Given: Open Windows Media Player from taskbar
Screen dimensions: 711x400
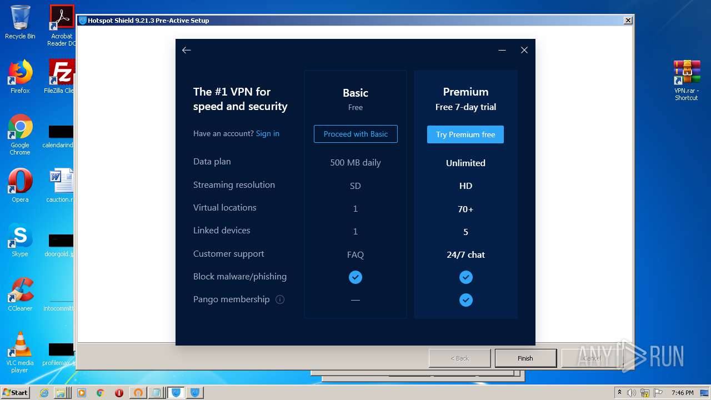Looking at the screenshot, I should click(82, 393).
